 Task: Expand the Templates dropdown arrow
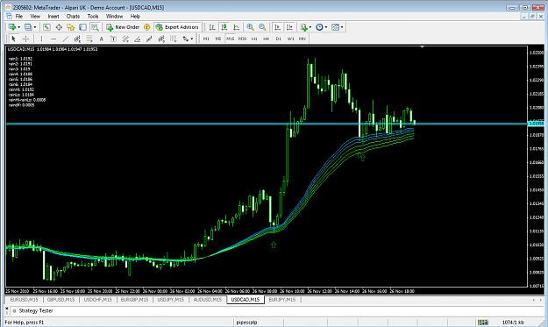pos(342,27)
